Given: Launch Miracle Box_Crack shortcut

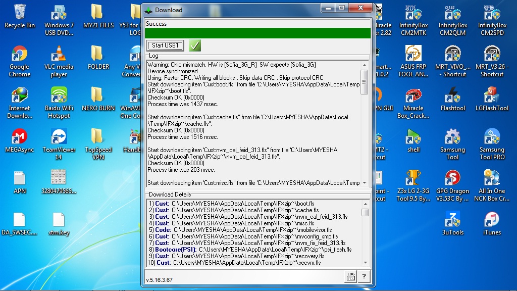Looking at the screenshot, I should [413, 103].
